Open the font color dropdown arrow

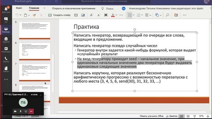(x=116, y=15)
